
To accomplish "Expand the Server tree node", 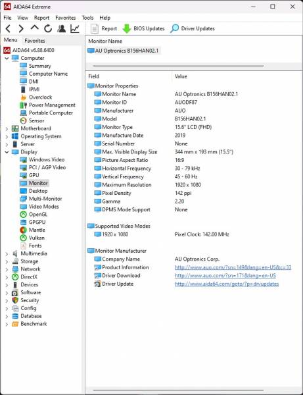I will 7,144.
